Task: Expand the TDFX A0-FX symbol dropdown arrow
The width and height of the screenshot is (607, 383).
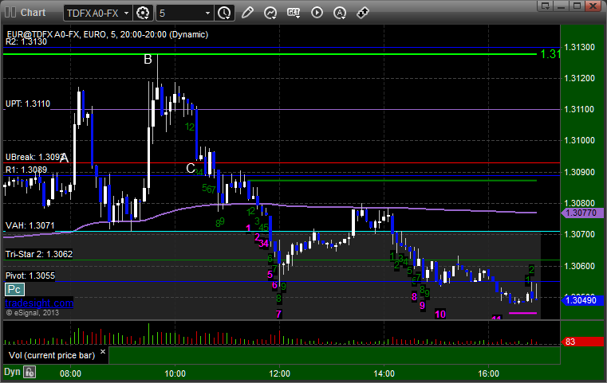Action: tap(126, 14)
